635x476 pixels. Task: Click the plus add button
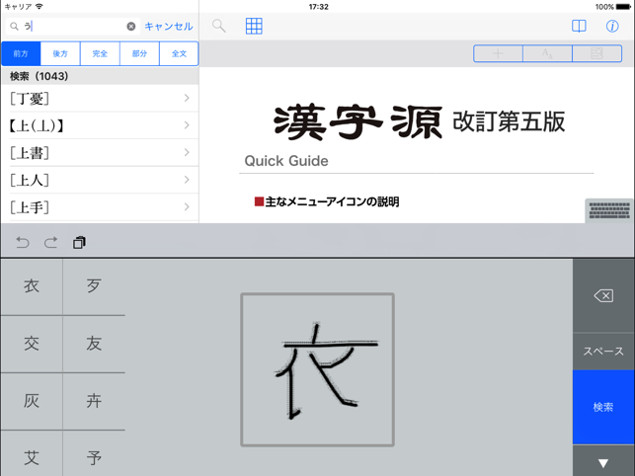click(x=498, y=53)
